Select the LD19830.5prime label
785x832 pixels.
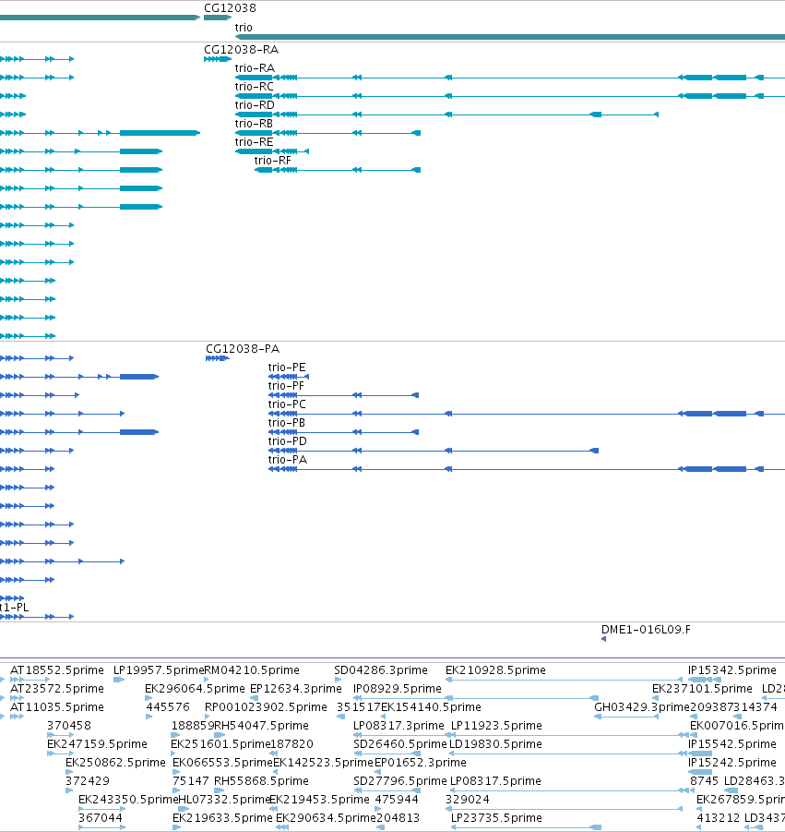[x=495, y=744]
